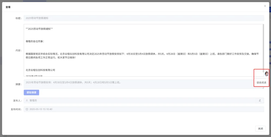Click the pen edit icon in 发布人 field
This screenshot has height=137, width=271.
point(260,101)
